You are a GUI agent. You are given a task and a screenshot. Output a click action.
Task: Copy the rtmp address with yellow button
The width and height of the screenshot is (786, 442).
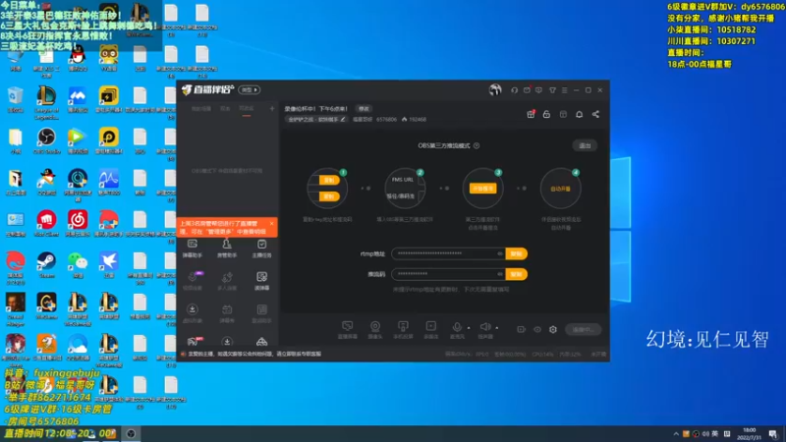click(x=517, y=254)
